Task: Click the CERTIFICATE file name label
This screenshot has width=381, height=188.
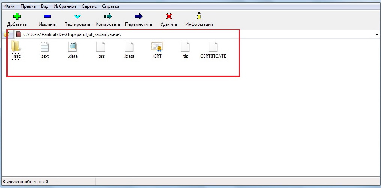Action: [213, 56]
